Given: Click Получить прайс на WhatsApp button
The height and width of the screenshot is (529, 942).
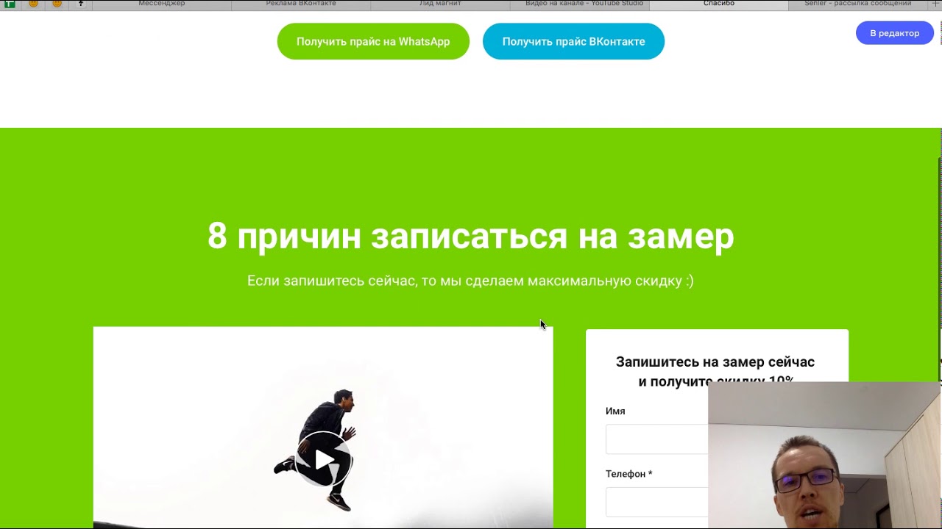Looking at the screenshot, I should click(373, 42).
